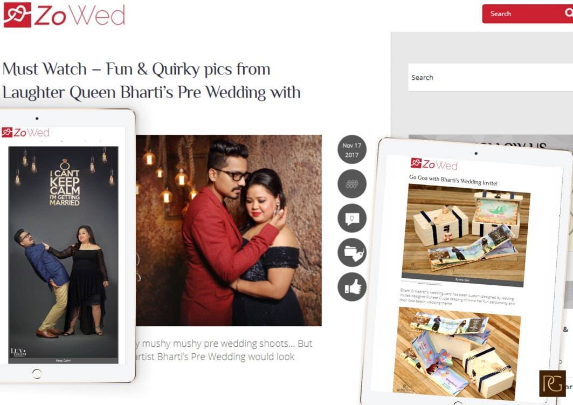Open the Must Watch article headline
The width and height of the screenshot is (573, 405).
click(x=151, y=81)
